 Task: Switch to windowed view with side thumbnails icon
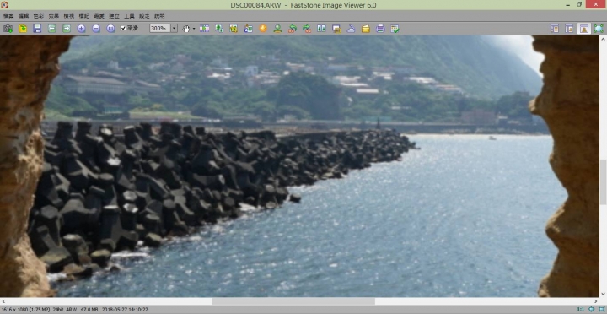tap(569, 29)
